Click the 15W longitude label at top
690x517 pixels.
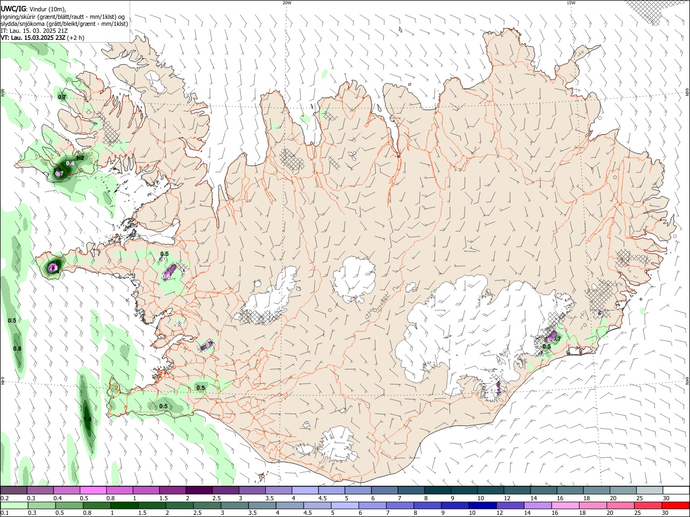pyautogui.click(x=571, y=3)
